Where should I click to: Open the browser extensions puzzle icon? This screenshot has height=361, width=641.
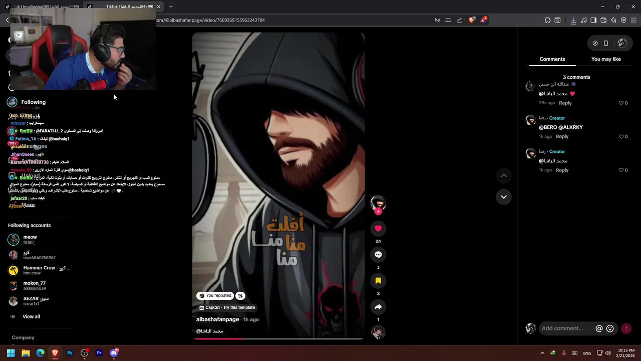(x=547, y=20)
